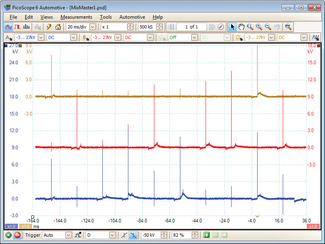Add a measurement with green plus button
Screen dimensions: 325x244
206,235
